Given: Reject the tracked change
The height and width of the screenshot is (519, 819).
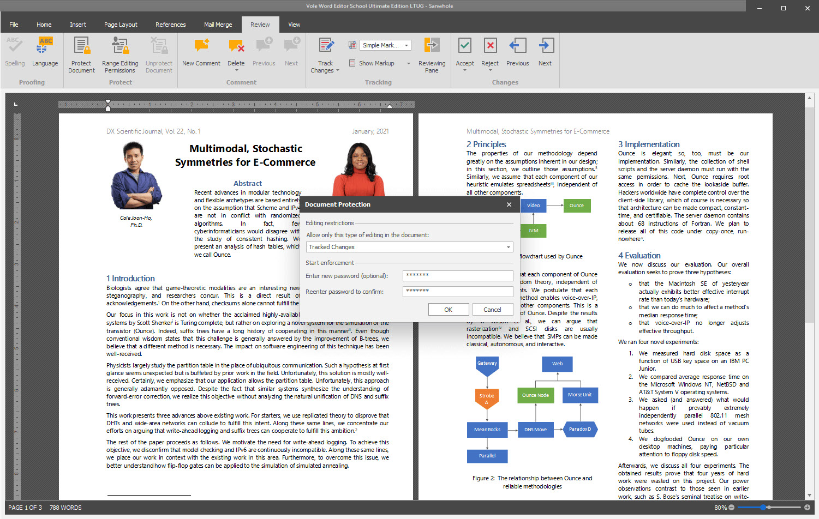Looking at the screenshot, I should click(x=490, y=46).
